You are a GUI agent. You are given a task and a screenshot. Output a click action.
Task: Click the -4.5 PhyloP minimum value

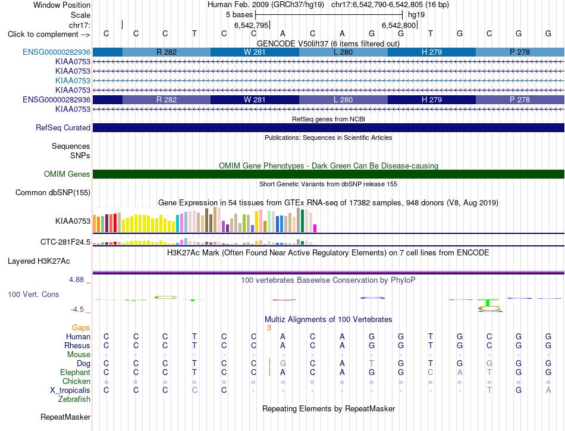tap(77, 310)
